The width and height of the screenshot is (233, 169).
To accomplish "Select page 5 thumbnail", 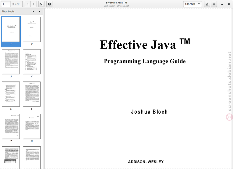I will point(11,94).
